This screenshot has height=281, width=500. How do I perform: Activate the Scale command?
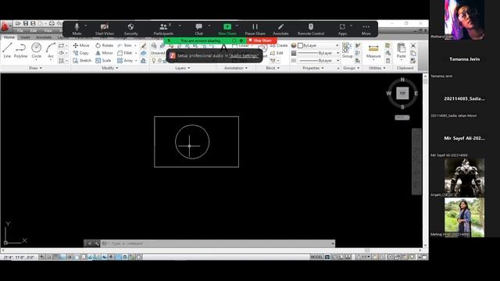click(103, 60)
